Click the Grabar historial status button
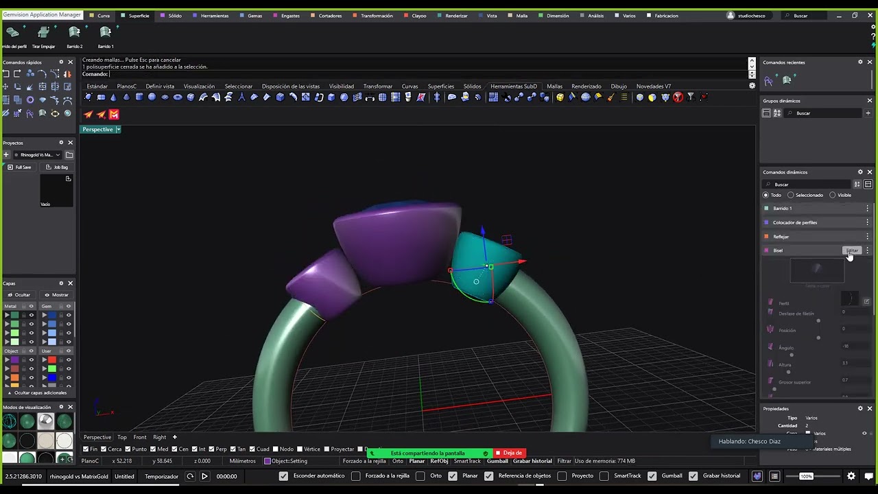The image size is (878, 494). coord(532,461)
